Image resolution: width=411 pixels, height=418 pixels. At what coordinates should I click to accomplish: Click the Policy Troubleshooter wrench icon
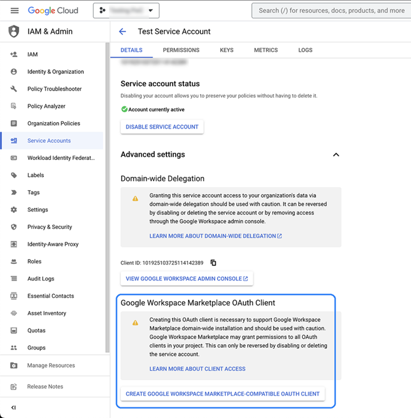(14, 89)
